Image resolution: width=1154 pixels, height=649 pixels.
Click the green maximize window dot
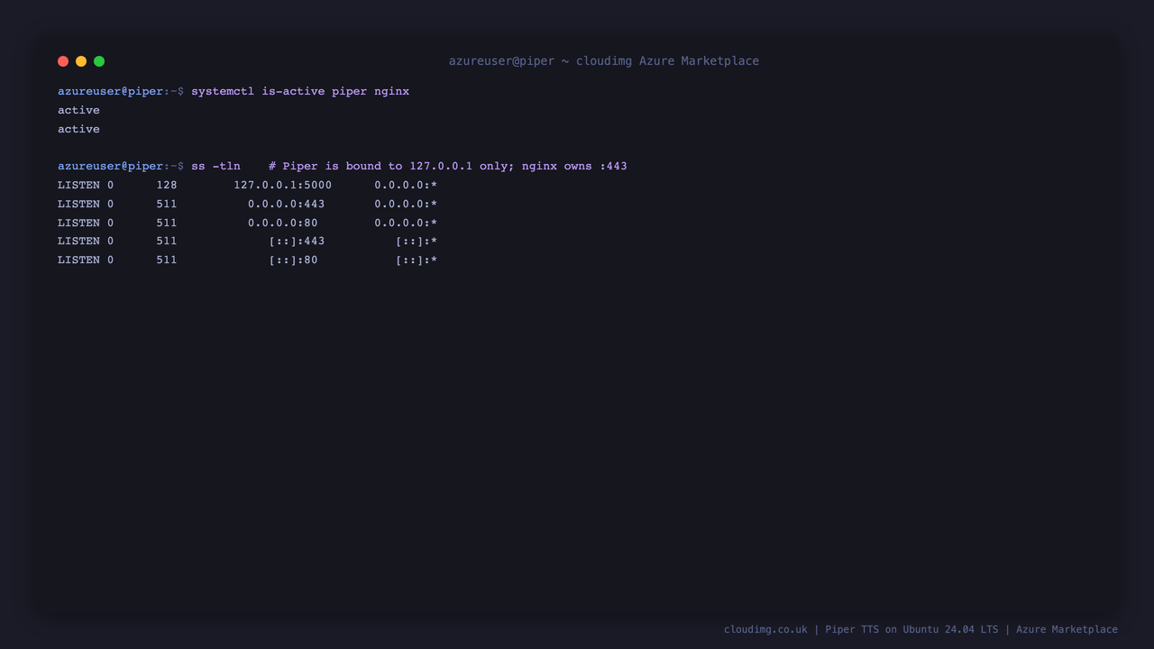click(99, 61)
